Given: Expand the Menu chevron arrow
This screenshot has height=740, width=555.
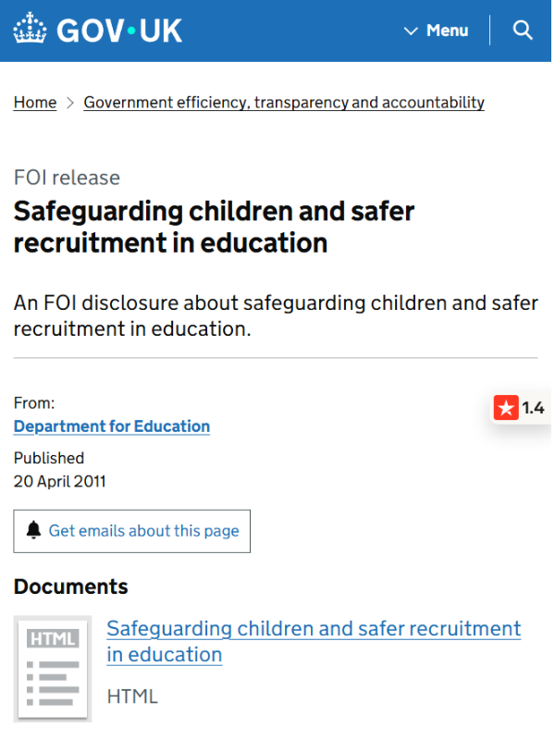Looking at the screenshot, I should point(411,31).
